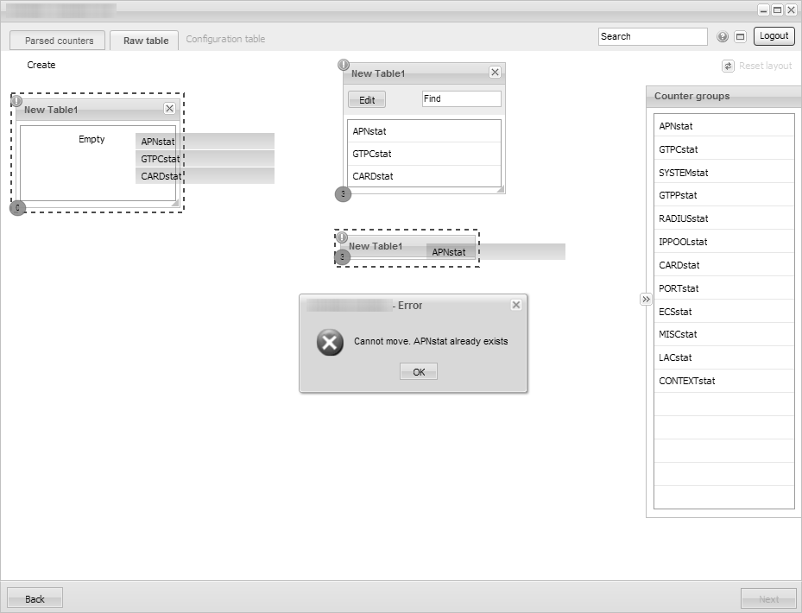Screen dimensions: 802x613
Task: Click Edit in the New Table1 panel
Action: coord(367,99)
